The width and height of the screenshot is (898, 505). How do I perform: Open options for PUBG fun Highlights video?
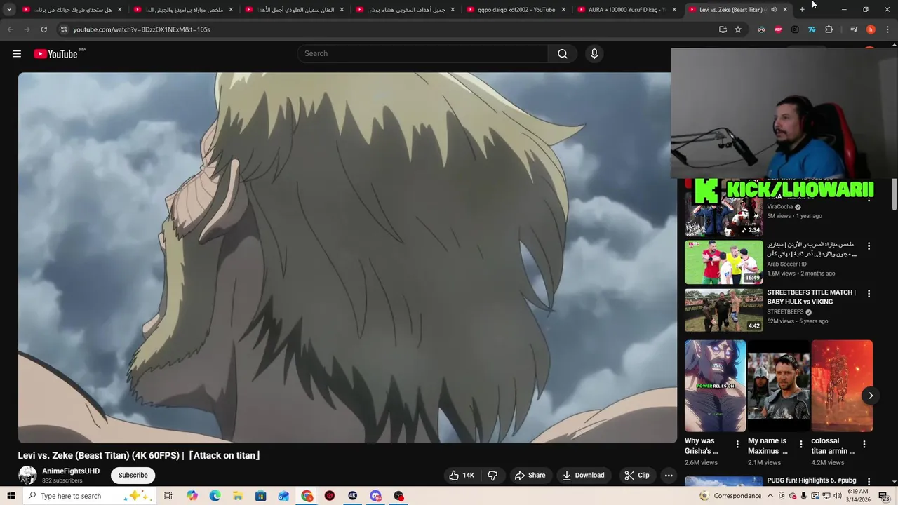pyautogui.click(x=869, y=482)
